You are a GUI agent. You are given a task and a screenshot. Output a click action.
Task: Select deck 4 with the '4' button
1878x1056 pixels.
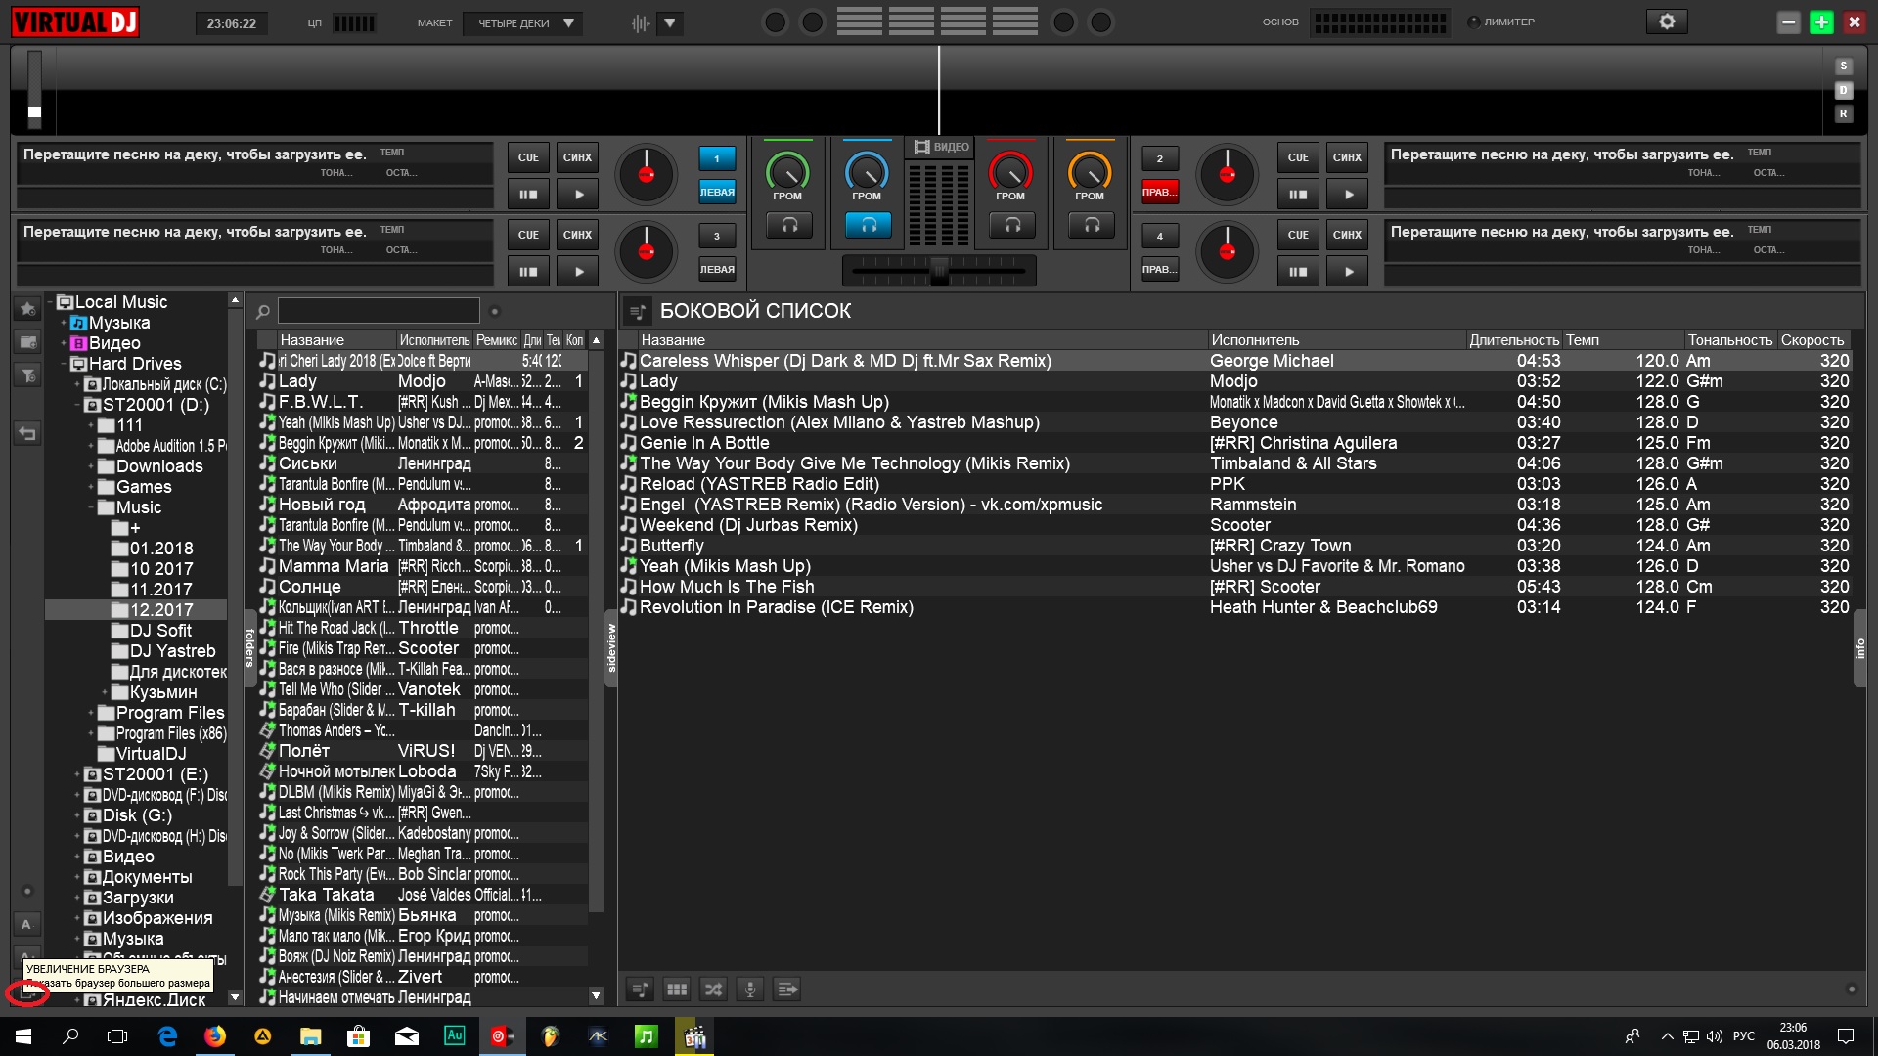tap(1160, 236)
